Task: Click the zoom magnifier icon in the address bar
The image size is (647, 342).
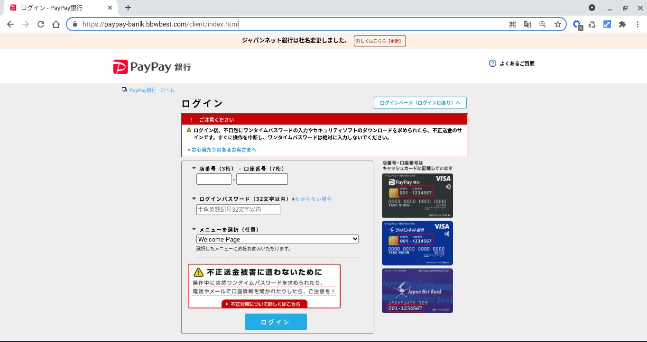Action: coord(543,24)
